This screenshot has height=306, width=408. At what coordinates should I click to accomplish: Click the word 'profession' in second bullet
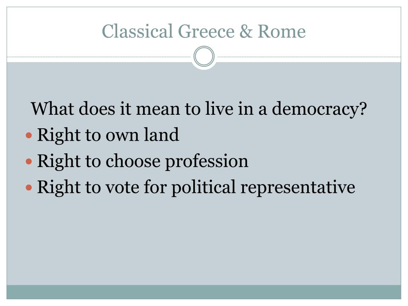pos(207,162)
